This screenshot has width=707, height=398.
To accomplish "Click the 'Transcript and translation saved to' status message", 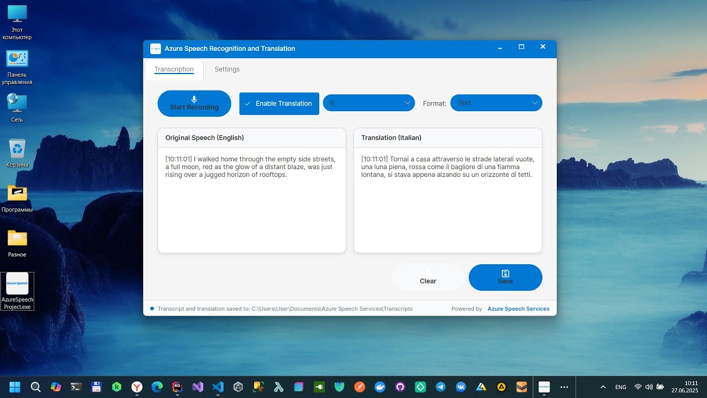I will point(285,309).
